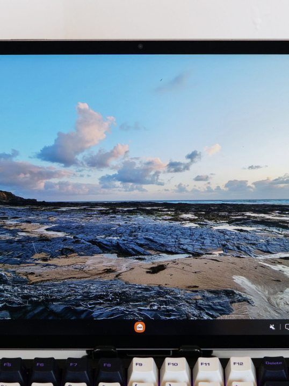Click the empty taskbar area left of DeX icon

point(66,327)
